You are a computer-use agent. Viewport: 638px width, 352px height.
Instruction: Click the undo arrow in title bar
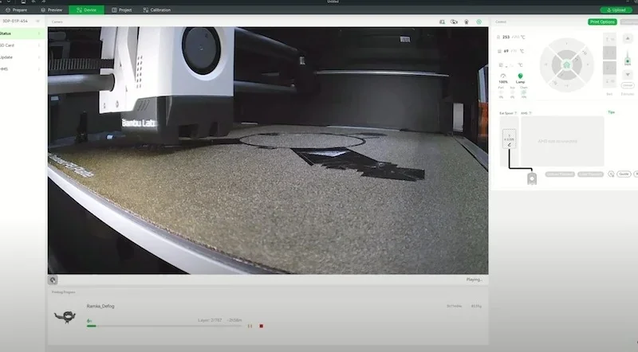pyautogui.click(x=33, y=2)
